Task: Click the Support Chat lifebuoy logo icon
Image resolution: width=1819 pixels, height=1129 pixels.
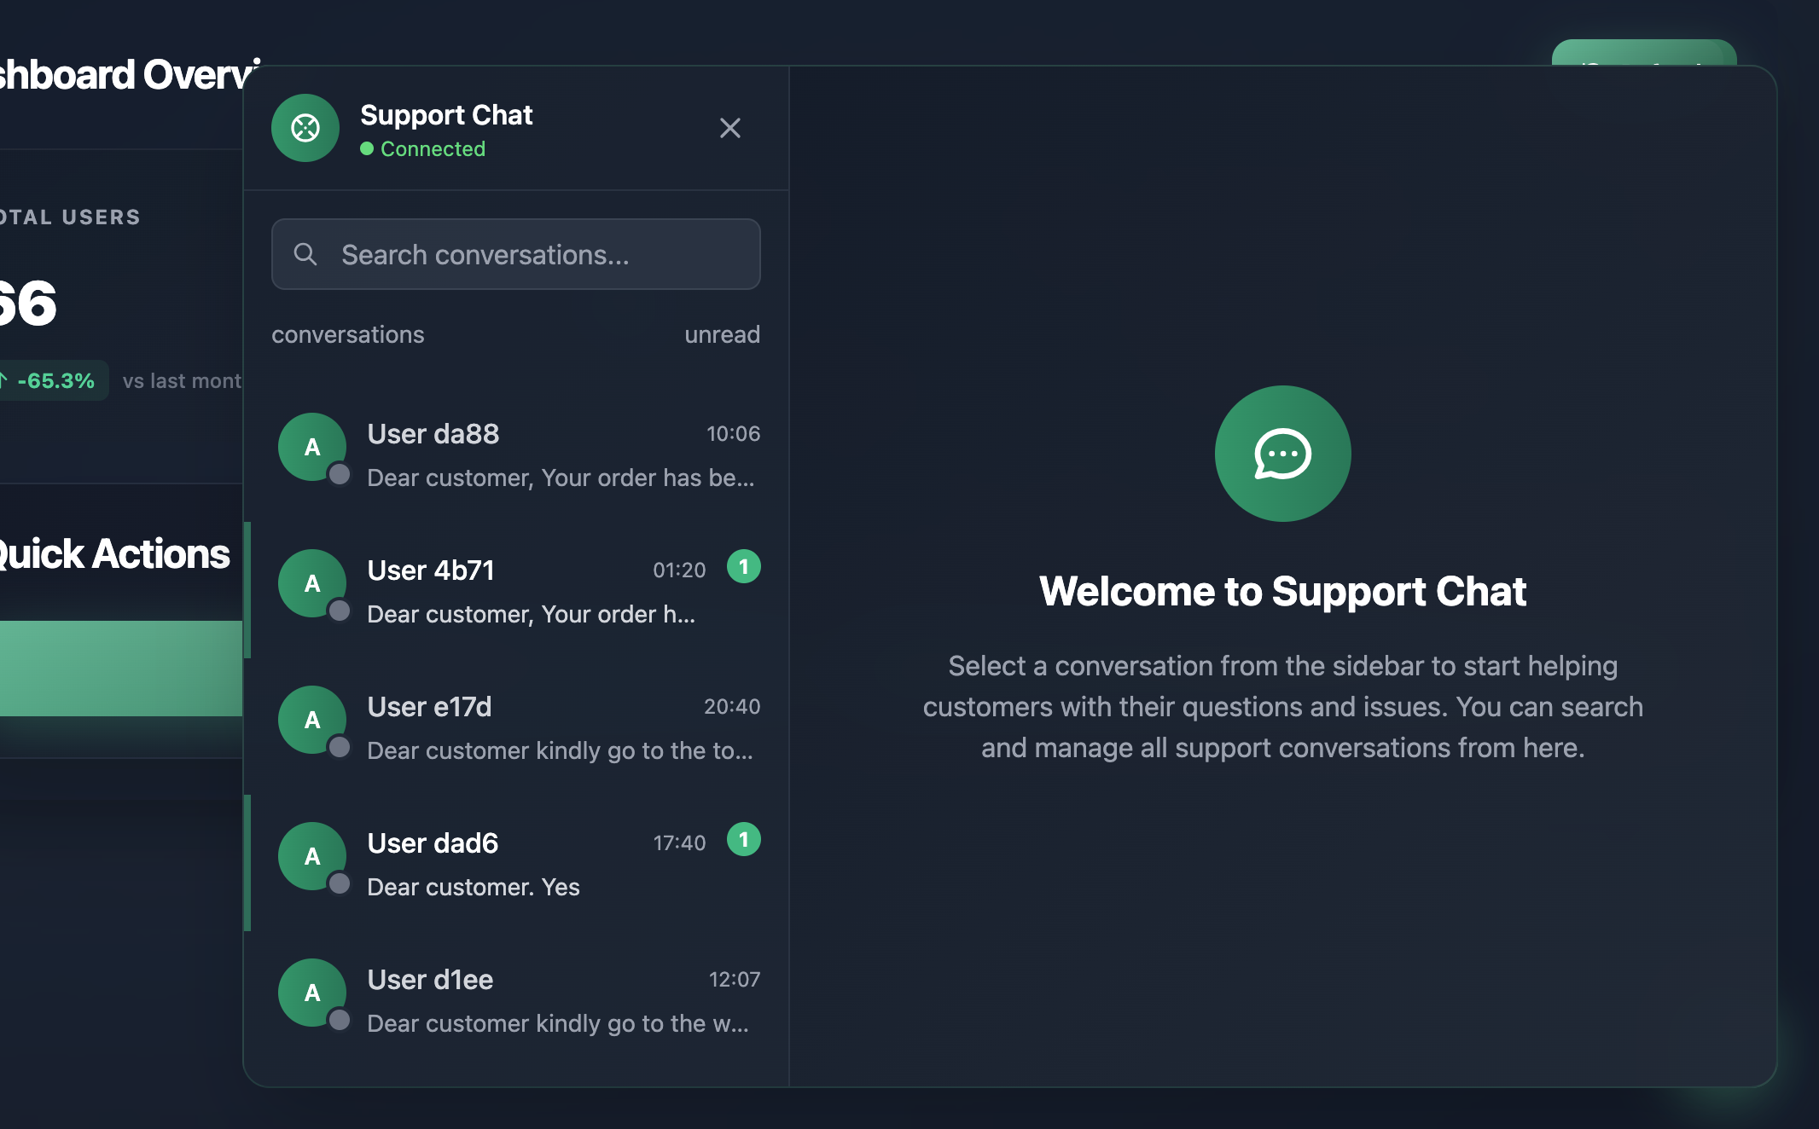Action: click(x=305, y=128)
